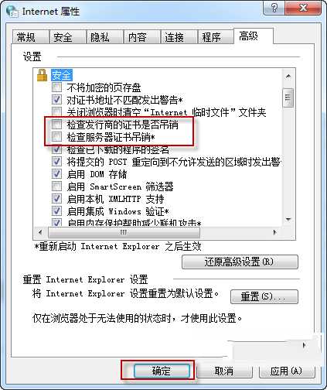Click the vertical scrollbar thumb
The image size is (327, 390).
click(x=288, y=97)
